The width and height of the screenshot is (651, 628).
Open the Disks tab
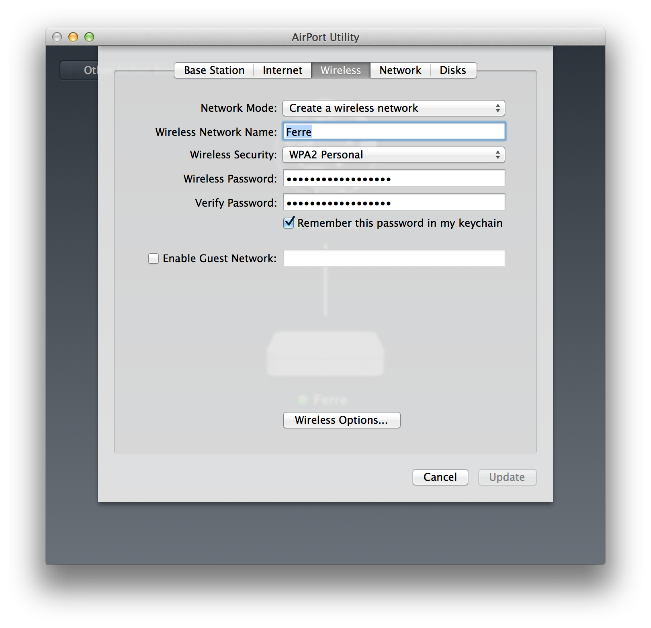click(453, 70)
